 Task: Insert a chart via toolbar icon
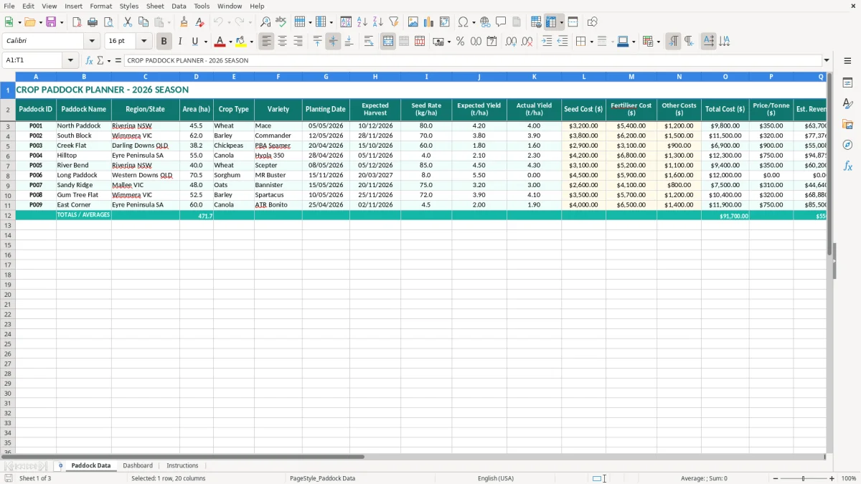(429, 22)
